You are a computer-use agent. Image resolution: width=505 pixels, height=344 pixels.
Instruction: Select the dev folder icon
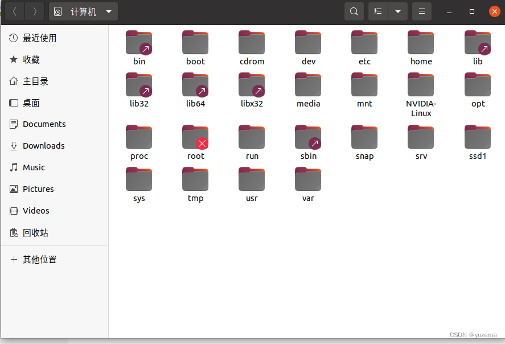coord(308,42)
